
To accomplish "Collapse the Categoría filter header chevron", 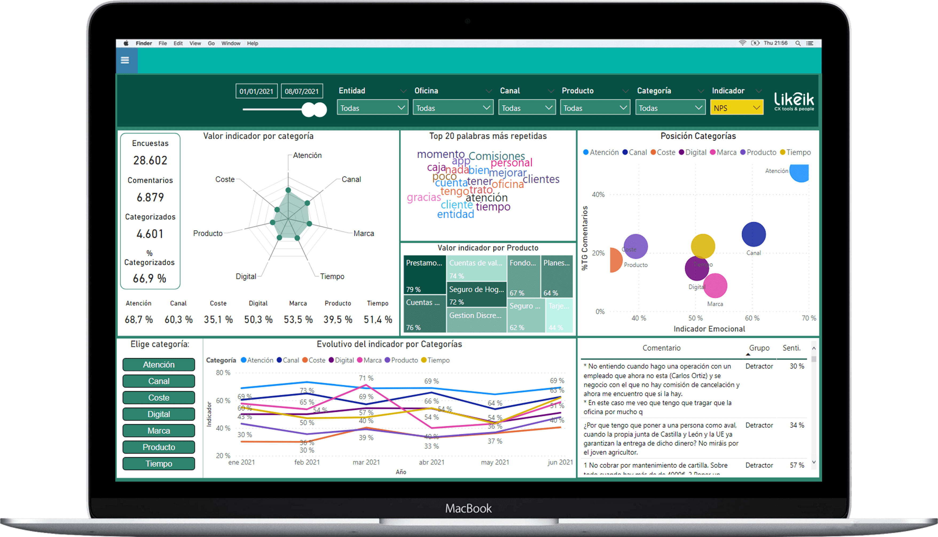I will [701, 91].
